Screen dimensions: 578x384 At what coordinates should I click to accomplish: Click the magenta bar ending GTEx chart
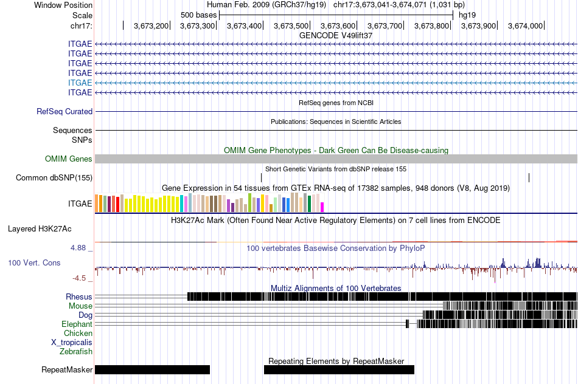coord(322,207)
